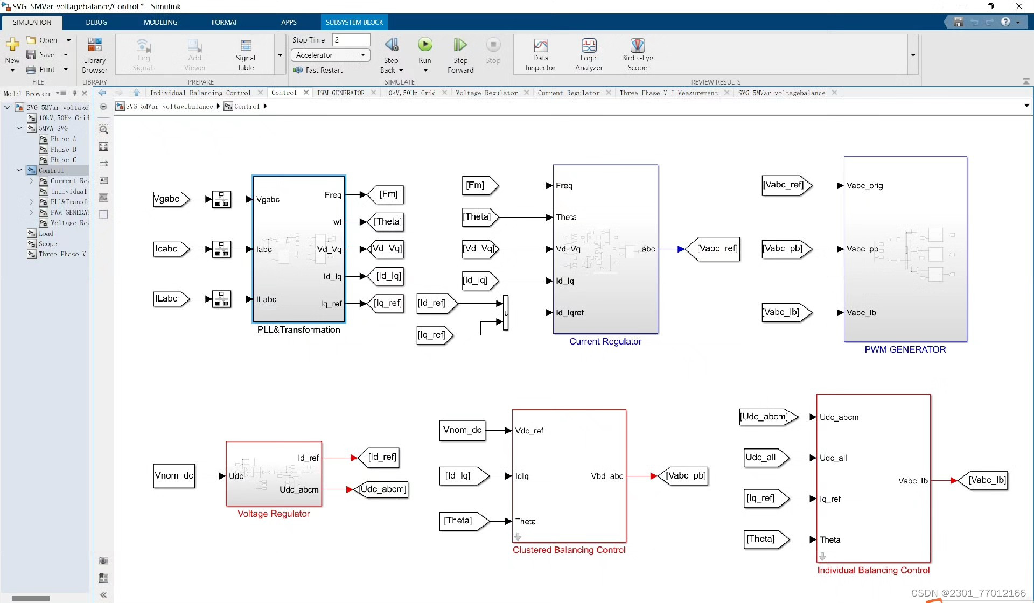
Task: Click the PLL&Transformation subsystem block
Action: (x=299, y=249)
